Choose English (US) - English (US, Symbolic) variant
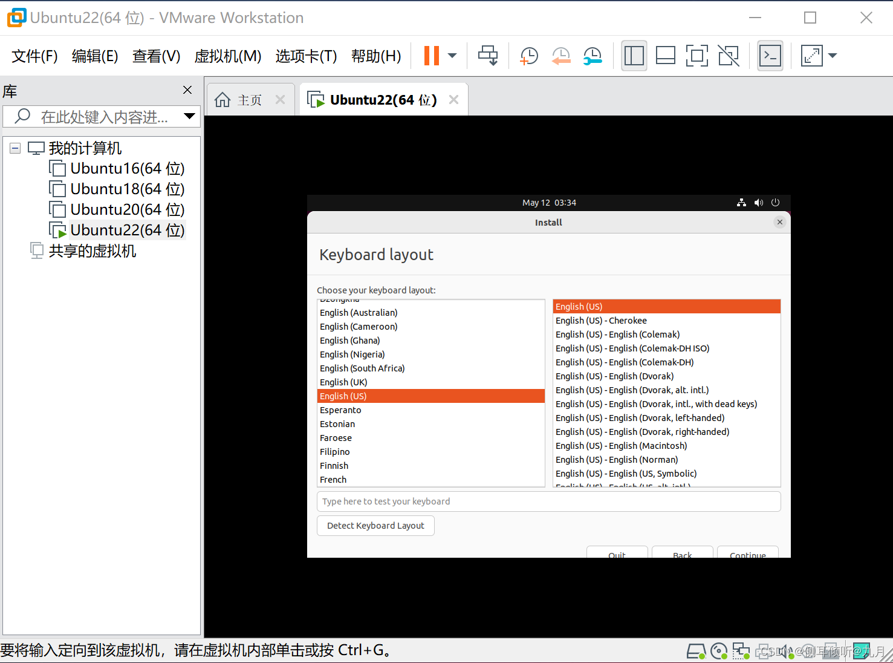This screenshot has height=663, width=893. coord(667,474)
